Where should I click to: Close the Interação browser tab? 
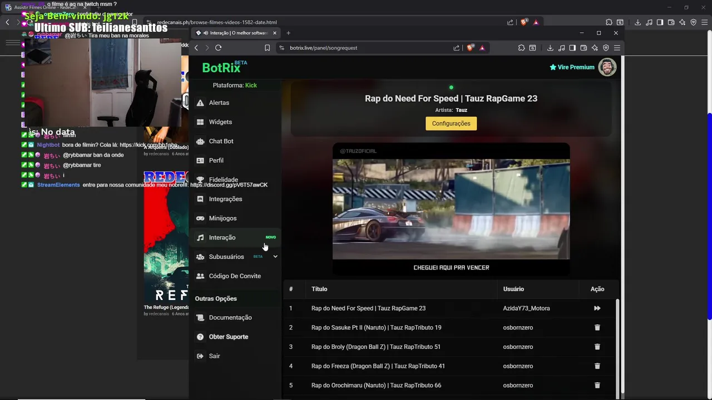click(x=274, y=33)
